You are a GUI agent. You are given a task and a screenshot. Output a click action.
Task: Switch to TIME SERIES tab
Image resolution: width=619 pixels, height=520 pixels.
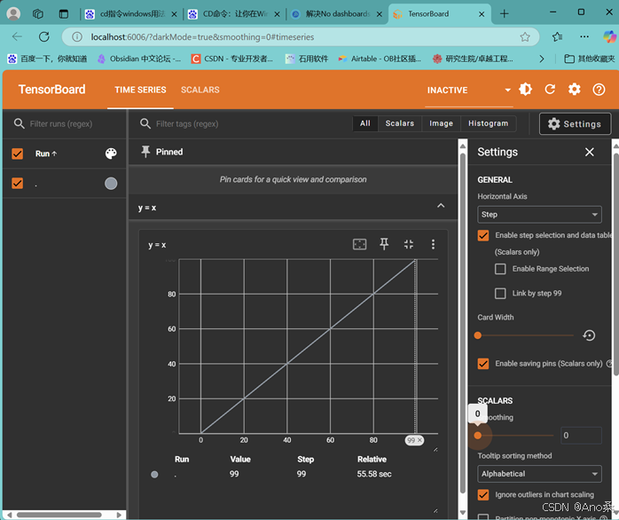[x=140, y=90]
